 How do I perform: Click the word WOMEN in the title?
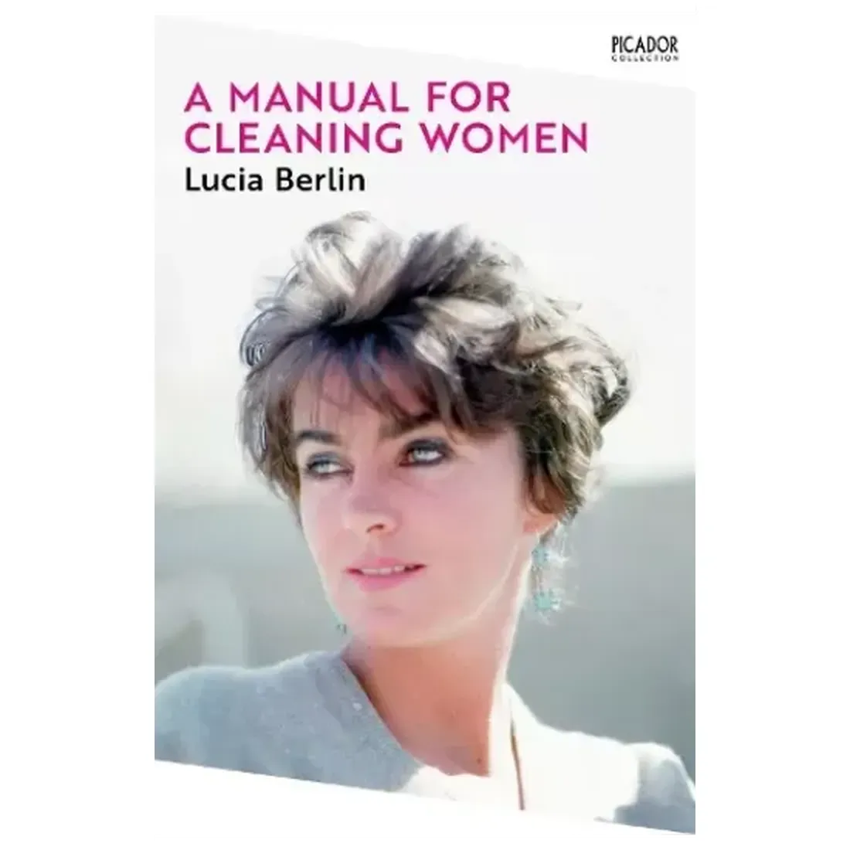(x=505, y=138)
